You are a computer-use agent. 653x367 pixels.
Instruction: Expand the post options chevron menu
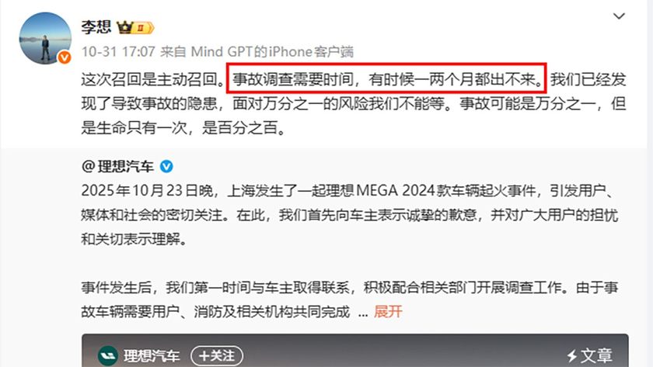click(619, 16)
